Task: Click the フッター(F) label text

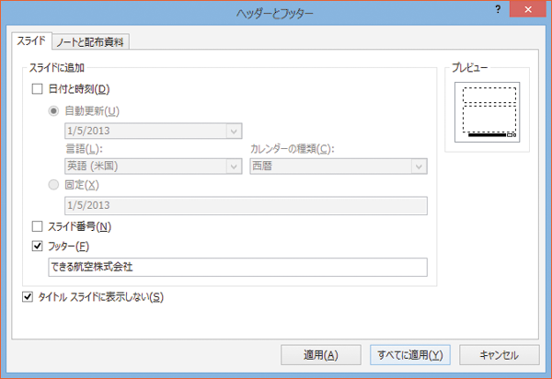Action: [x=68, y=246]
